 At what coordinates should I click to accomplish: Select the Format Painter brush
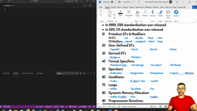[114, 18]
